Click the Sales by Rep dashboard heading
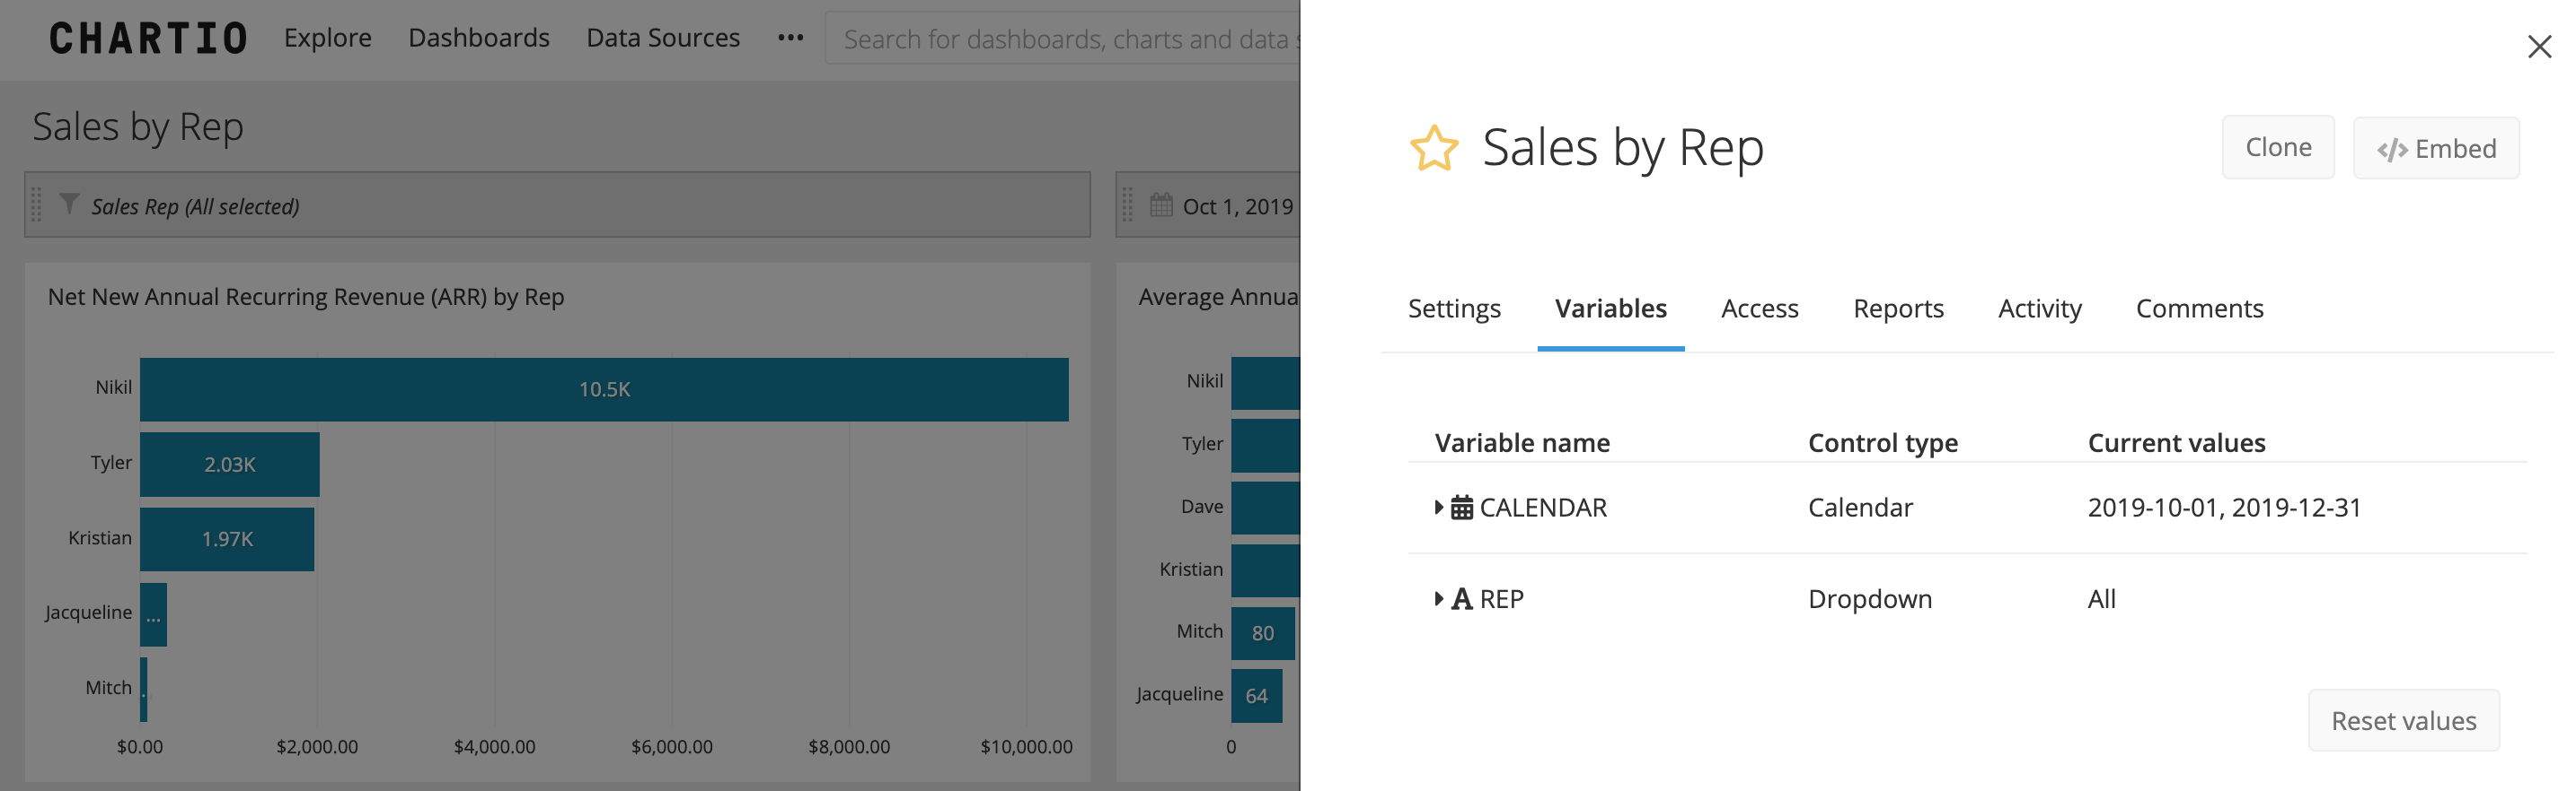The height and width of the screenshot is (791, 2576). 138,126
